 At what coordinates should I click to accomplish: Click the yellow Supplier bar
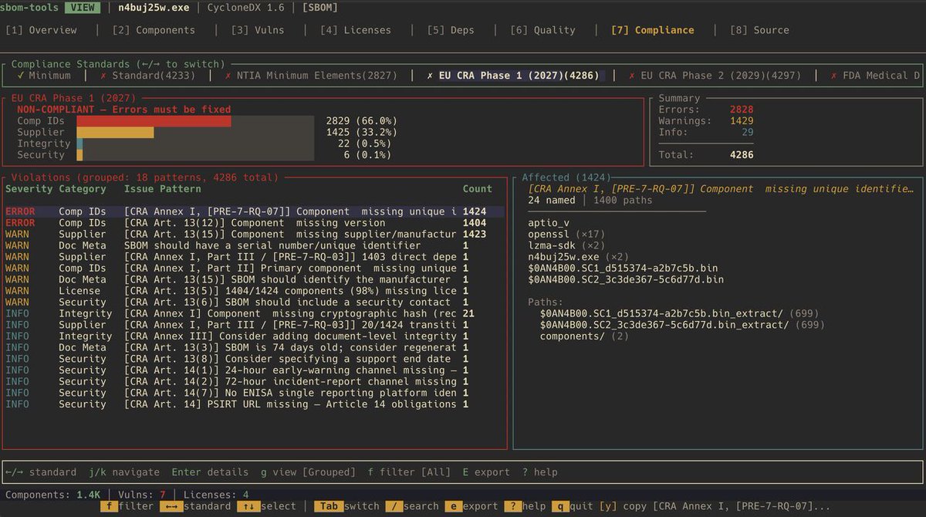115,133
